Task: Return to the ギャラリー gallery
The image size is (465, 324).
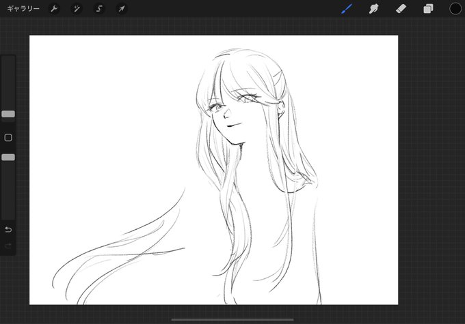Action: coord(23,9)
